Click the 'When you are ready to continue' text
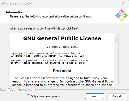This screenshot has width=129, height=101. pyautogui.click(x=44, y=28)
